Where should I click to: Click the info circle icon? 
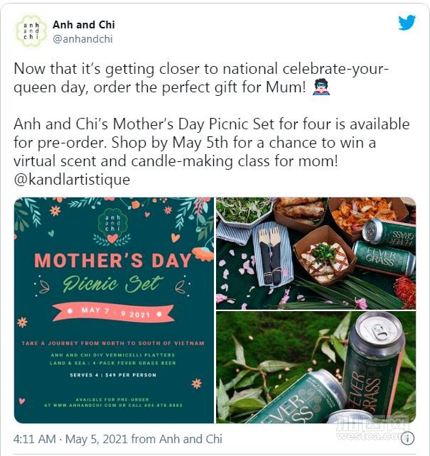(x=407, y=438)
